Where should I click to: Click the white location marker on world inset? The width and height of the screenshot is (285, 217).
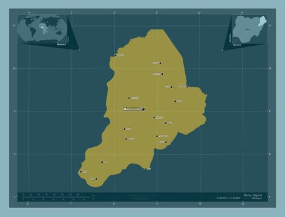point(42,27)
